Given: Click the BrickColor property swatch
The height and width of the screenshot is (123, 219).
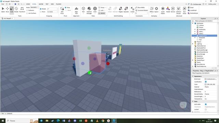Looking at the screenshot, I should tap(205, 79).
